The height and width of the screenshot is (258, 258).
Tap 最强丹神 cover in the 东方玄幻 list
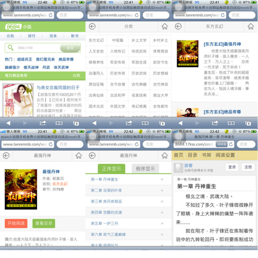[188, 54]
